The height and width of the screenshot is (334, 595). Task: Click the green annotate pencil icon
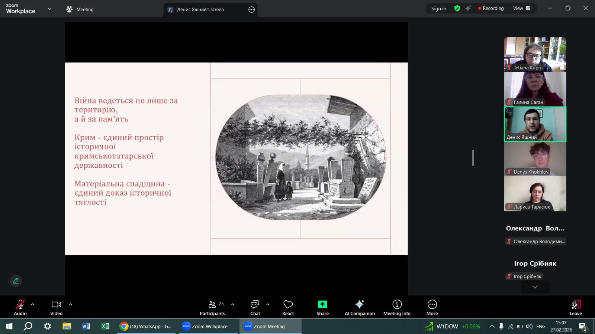(16, 281)
